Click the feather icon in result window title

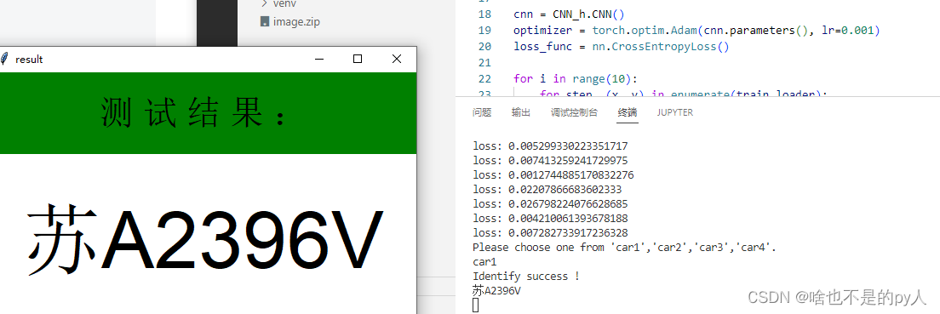pos(3,59)
